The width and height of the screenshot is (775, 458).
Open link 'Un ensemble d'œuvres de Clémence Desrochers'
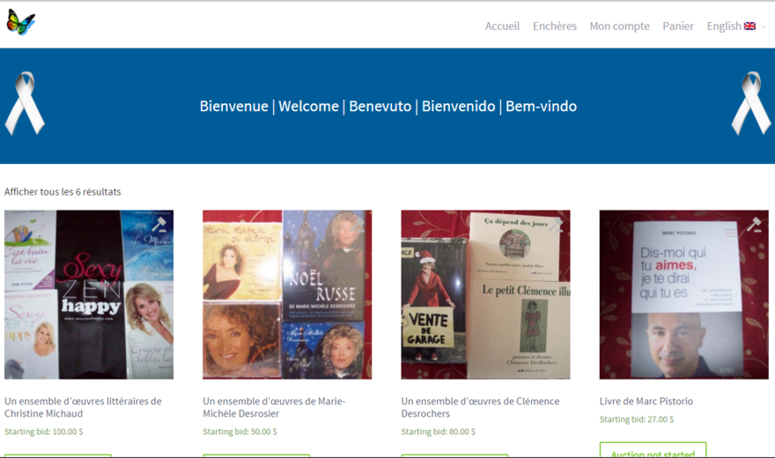pyautogui.click(x=480, y=407)
